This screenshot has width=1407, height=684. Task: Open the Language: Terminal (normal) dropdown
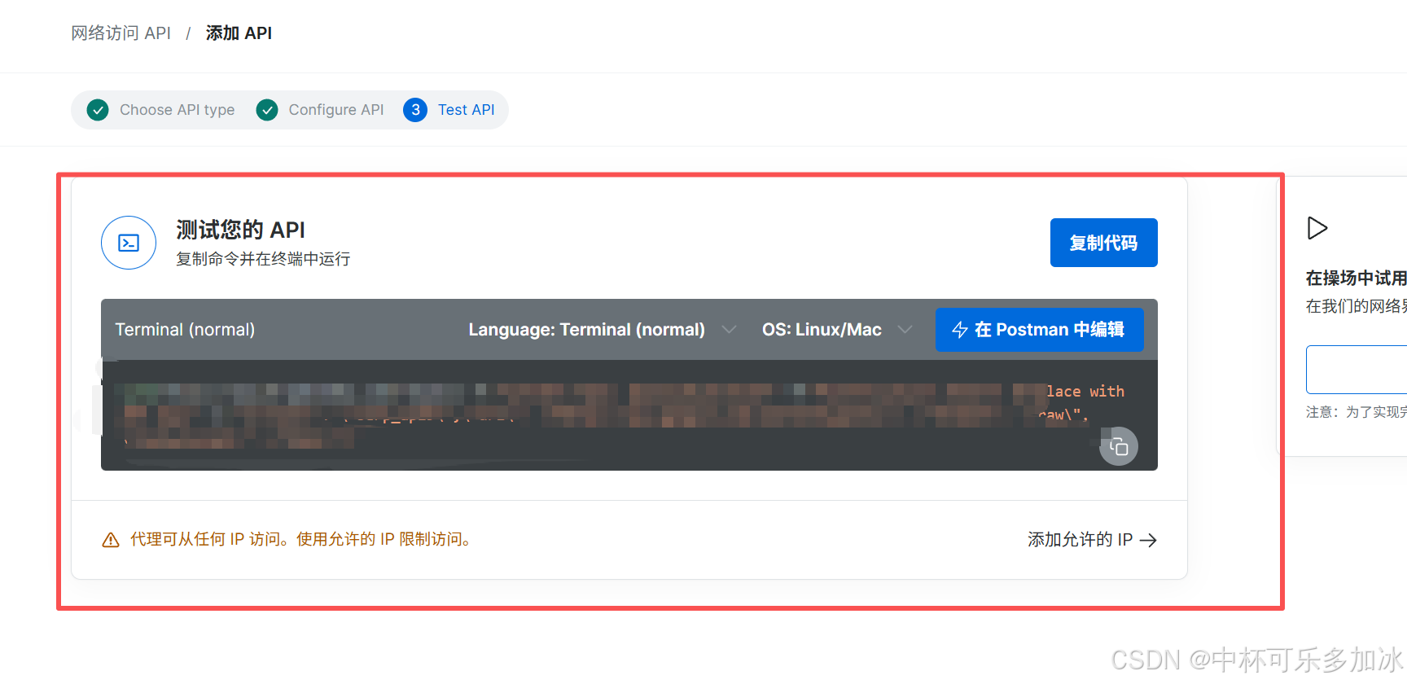(x=603, y=330)
